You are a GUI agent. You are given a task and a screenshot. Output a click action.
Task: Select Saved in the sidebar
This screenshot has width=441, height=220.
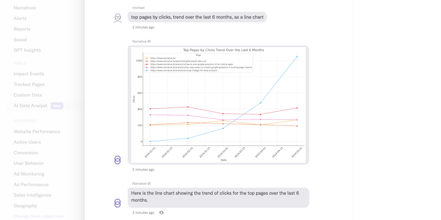(x=20, y=40)
